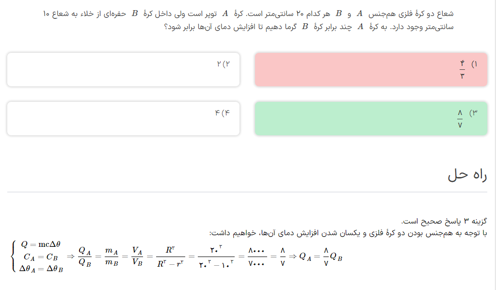
Task: Select answer option 1 in the red box
Action: pyautogui.click(x=371, y=69)
